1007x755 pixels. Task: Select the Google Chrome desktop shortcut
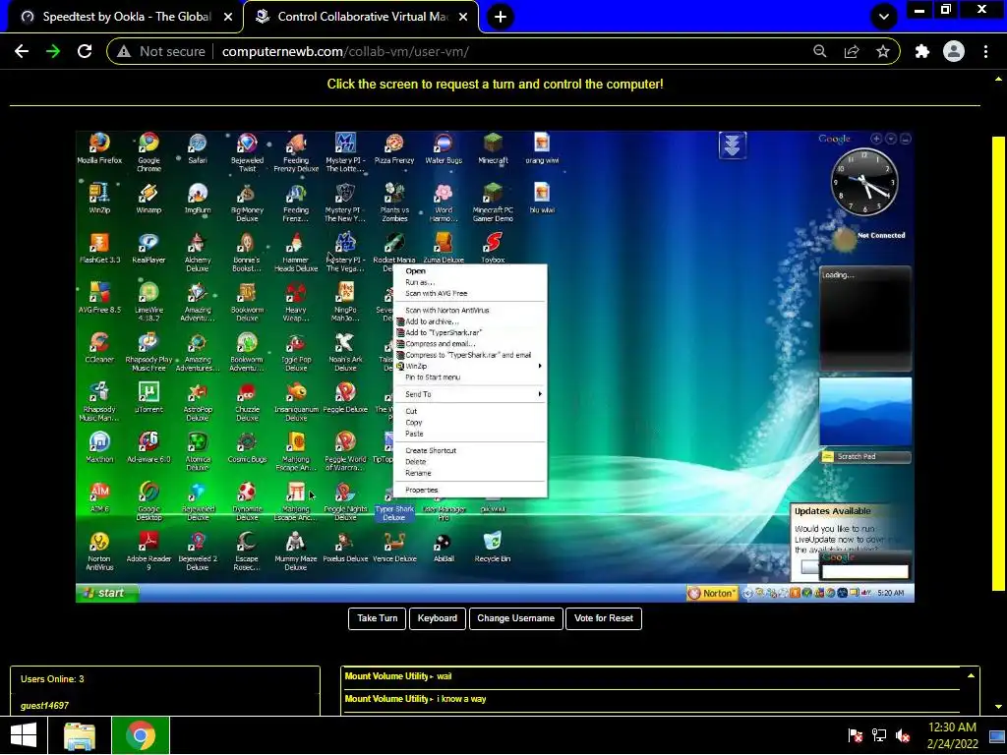coord(149,152)
